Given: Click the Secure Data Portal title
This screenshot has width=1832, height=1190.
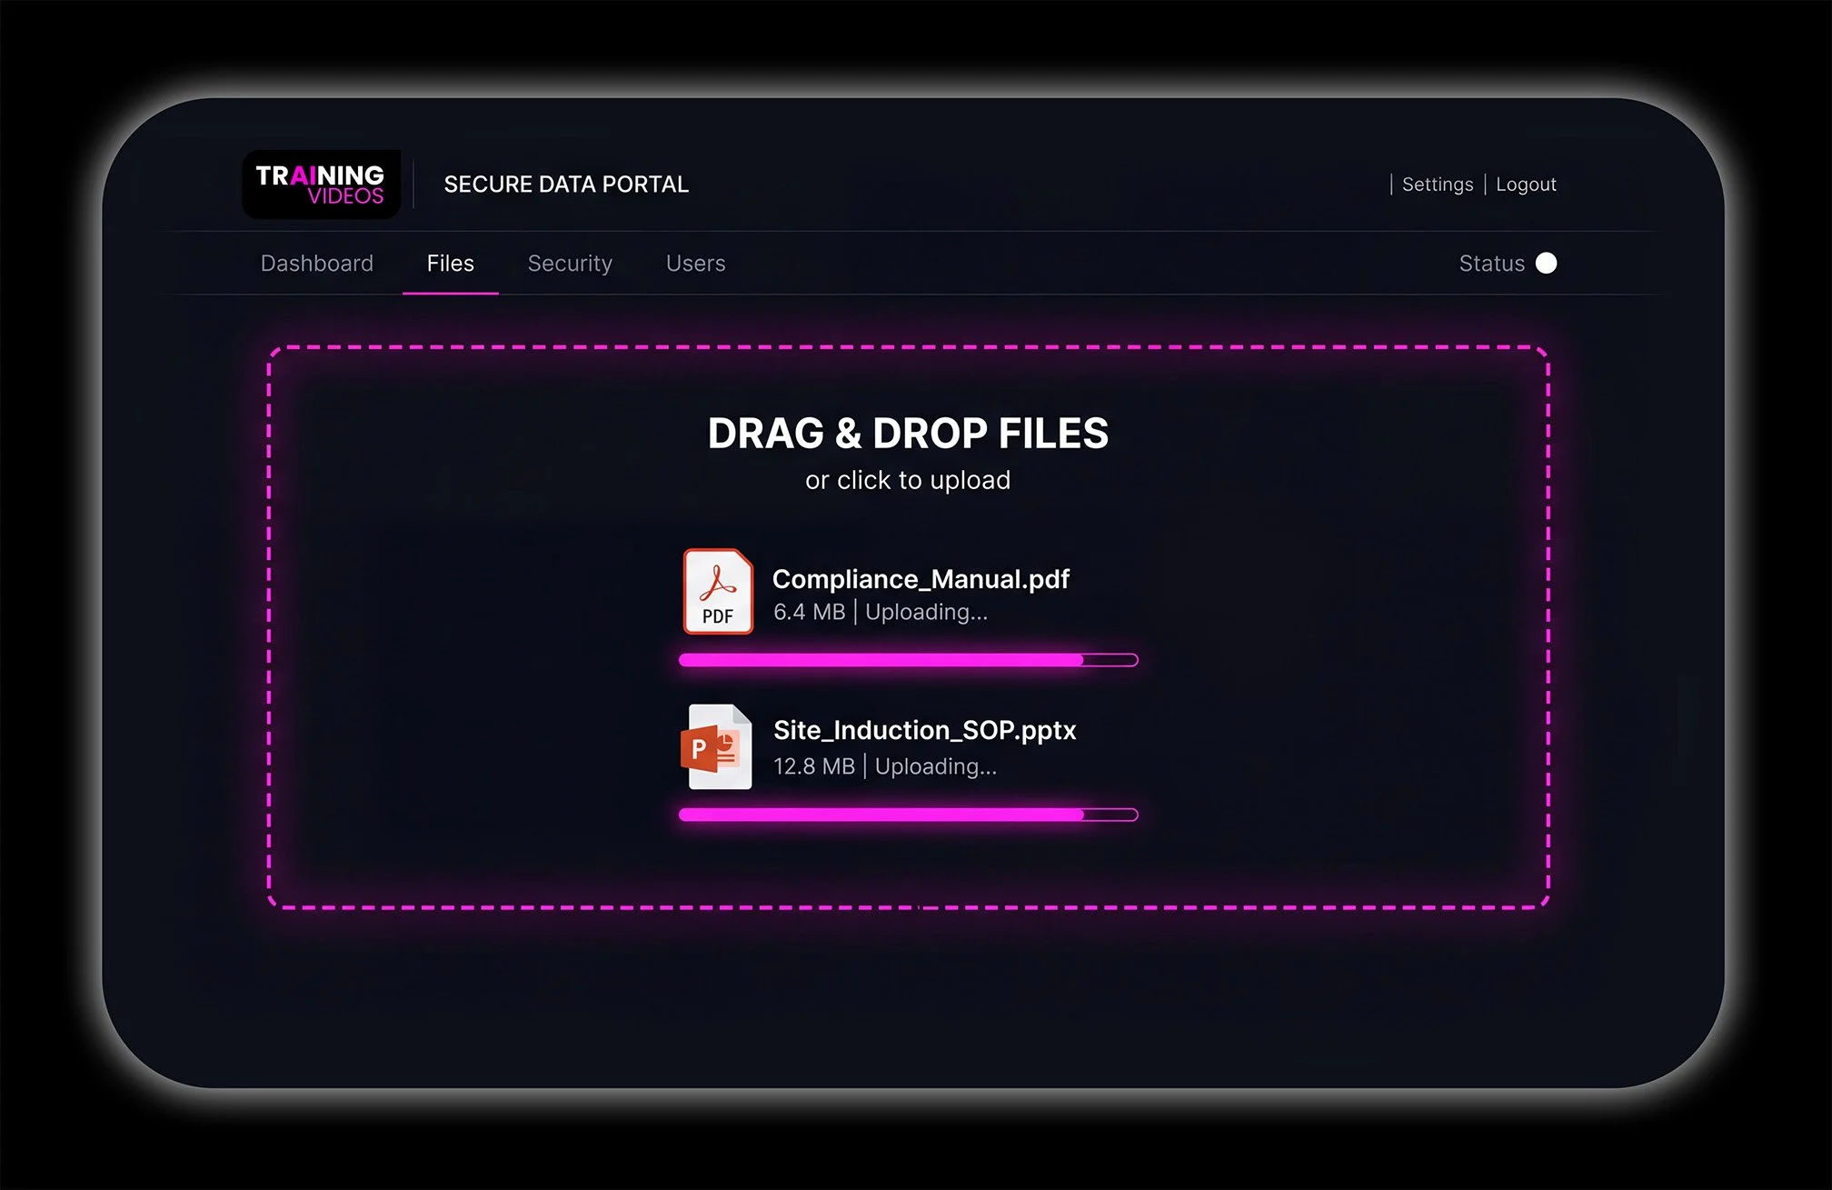Looking at the screenshot, I should click(x=566, y=185).
